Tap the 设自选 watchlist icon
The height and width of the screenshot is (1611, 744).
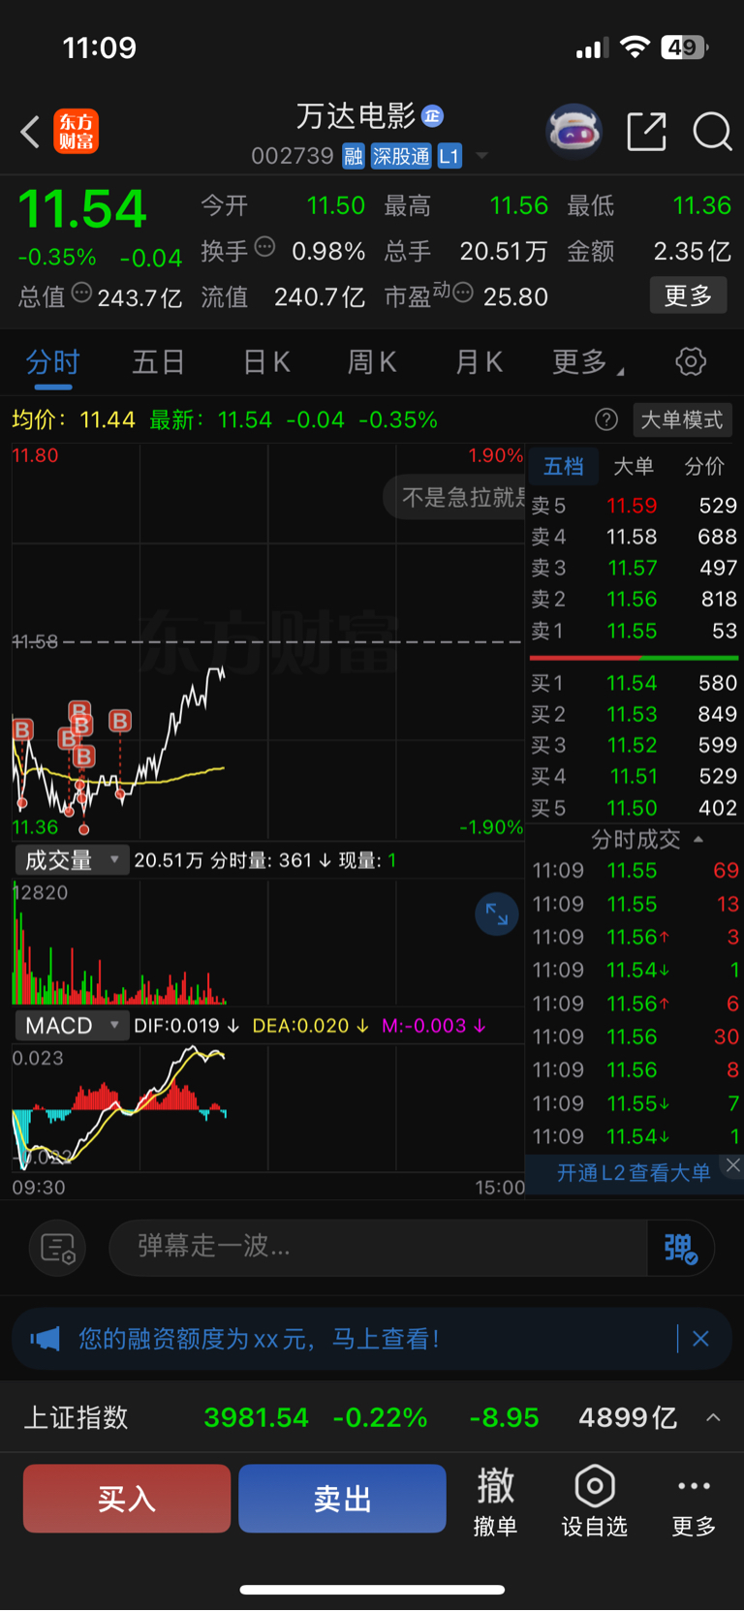point(595,1501)
